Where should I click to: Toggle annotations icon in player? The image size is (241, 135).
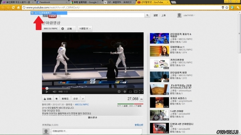click(x=125, y=91)
